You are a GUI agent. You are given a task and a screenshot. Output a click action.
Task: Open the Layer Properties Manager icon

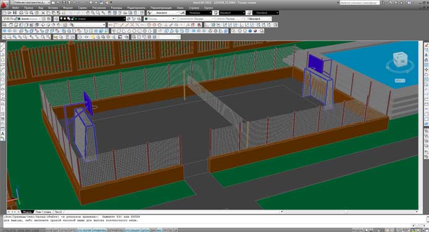[56, 19]
